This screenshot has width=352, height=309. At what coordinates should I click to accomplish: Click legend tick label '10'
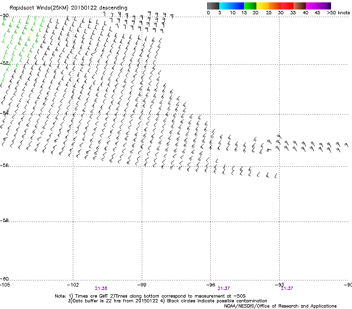pyautogui.click(x=233, y=13)
